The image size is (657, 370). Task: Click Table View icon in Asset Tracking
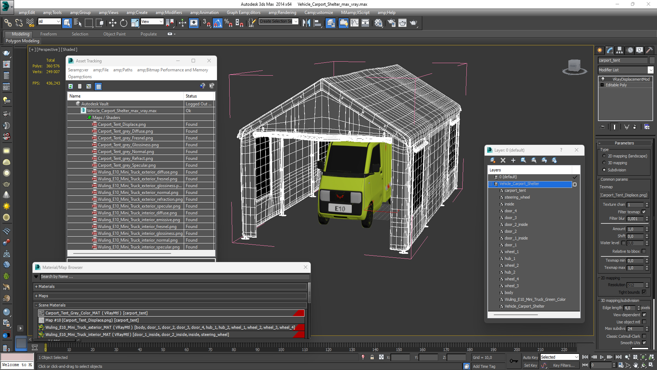click(99, 86)
